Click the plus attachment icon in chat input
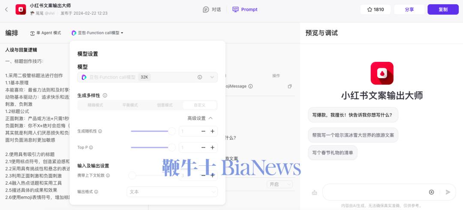This screenshot has height=210, width=463. point(431,192)
